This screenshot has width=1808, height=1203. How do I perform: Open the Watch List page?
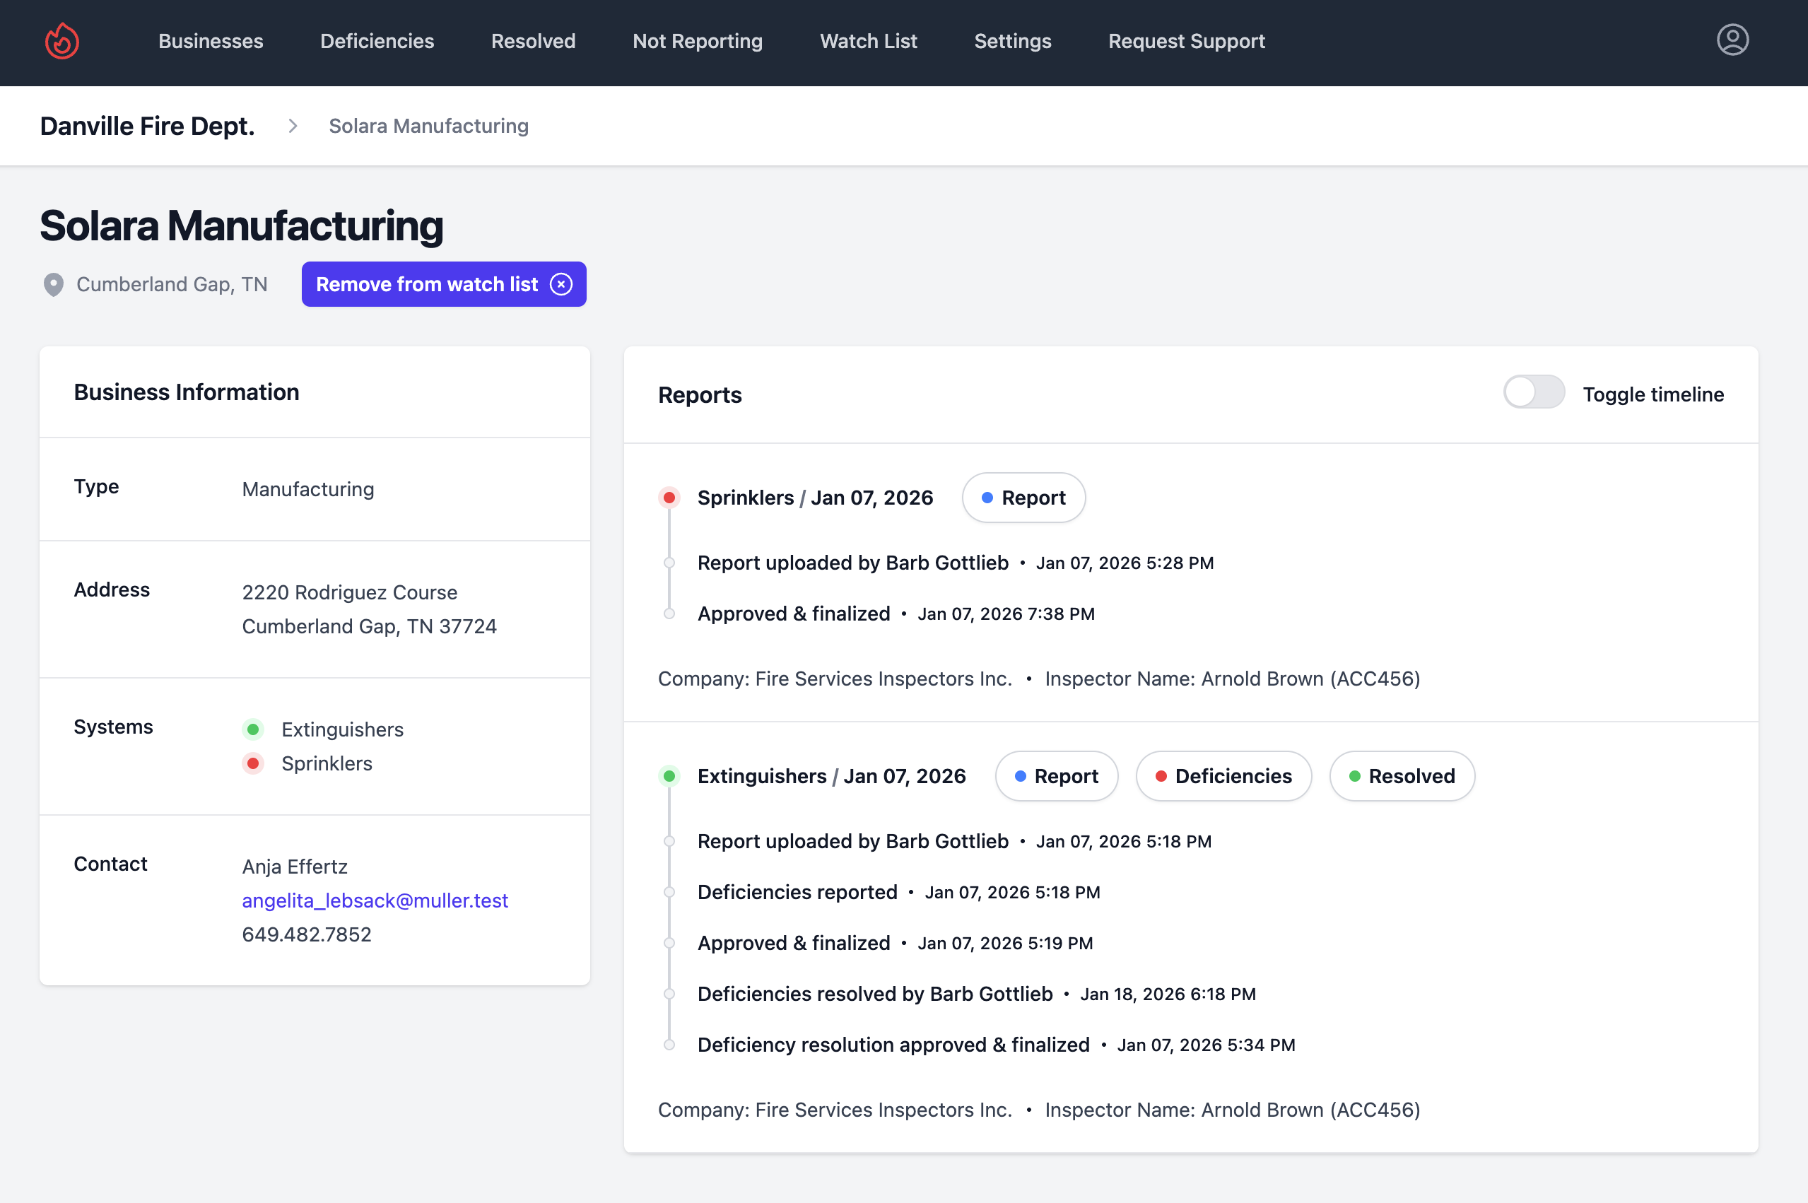coord(867,42)
